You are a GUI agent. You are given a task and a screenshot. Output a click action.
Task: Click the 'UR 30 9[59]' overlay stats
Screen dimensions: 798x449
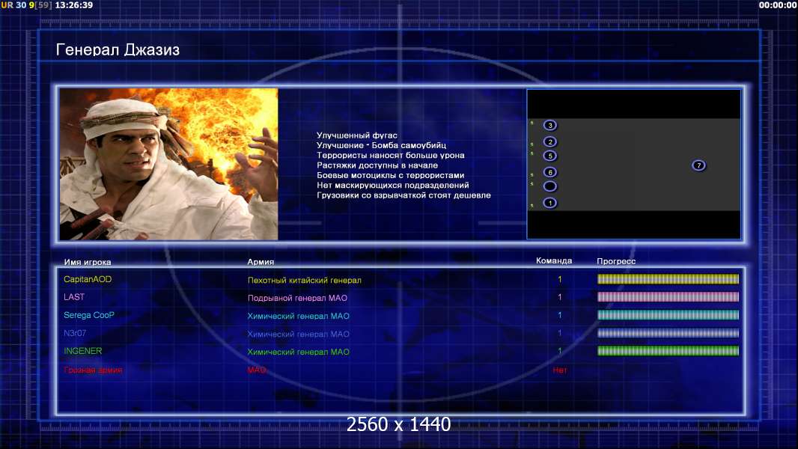point(26,5)
